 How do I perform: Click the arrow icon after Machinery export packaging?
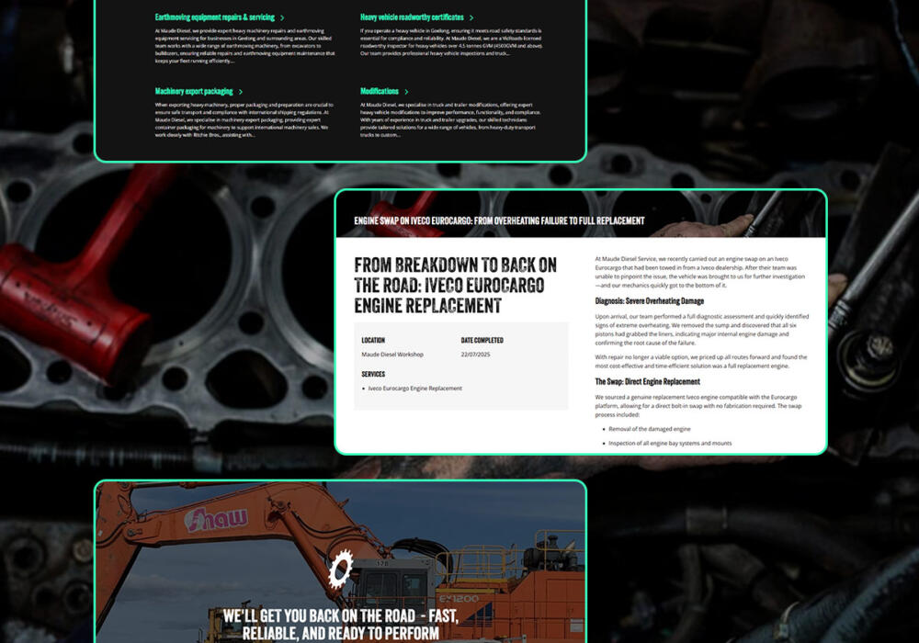pos(241,92)
